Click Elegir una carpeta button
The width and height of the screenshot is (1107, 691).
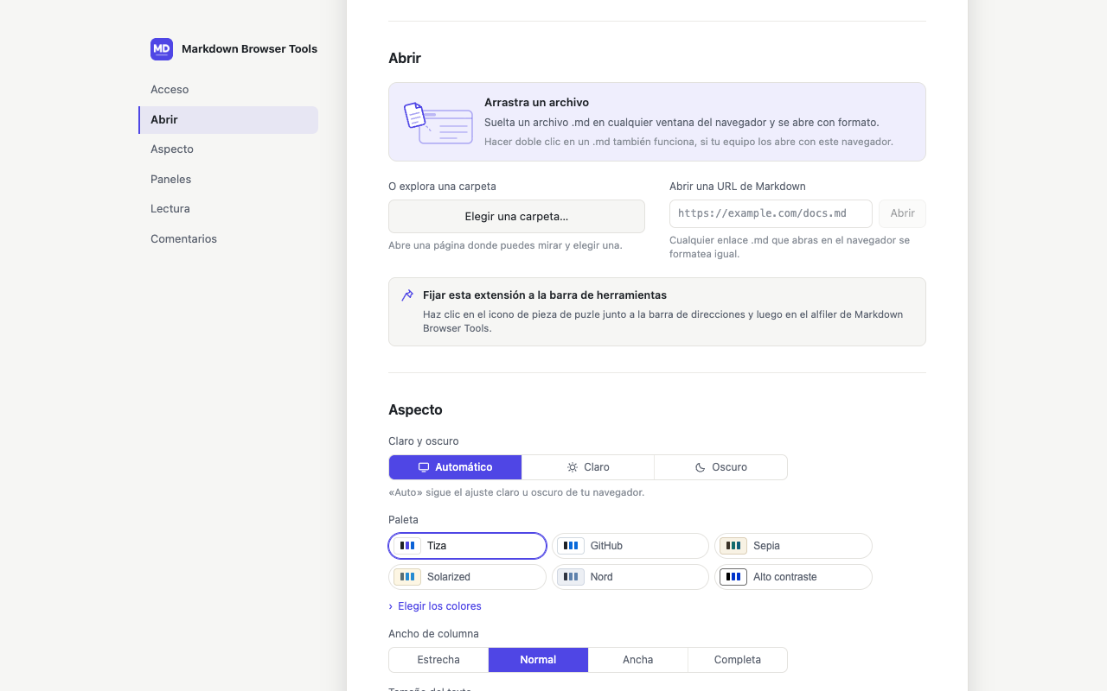[516, 217]
